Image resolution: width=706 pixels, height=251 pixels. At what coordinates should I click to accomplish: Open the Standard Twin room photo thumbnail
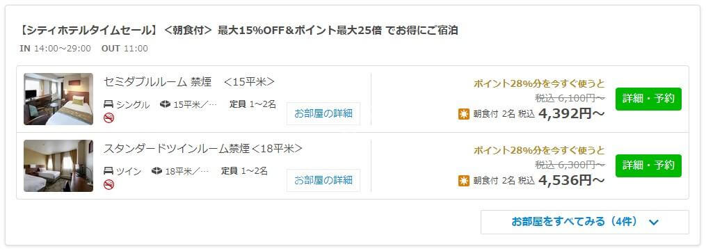click(58, 165)
